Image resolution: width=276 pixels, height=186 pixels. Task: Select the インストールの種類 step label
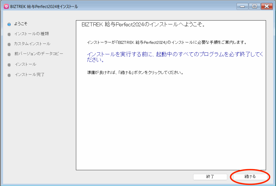pyautogui.click(x=32, y=34)
